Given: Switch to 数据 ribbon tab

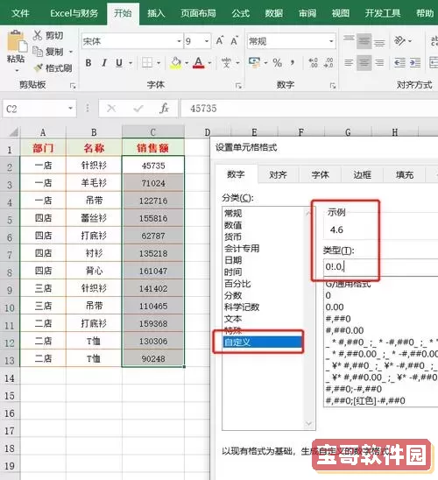Looking at the screenshot, I should [273, 13].
